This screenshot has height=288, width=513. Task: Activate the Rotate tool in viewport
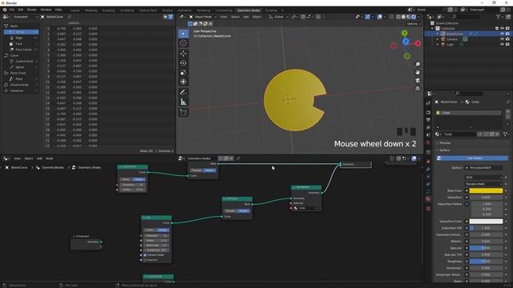pos(184,62)
